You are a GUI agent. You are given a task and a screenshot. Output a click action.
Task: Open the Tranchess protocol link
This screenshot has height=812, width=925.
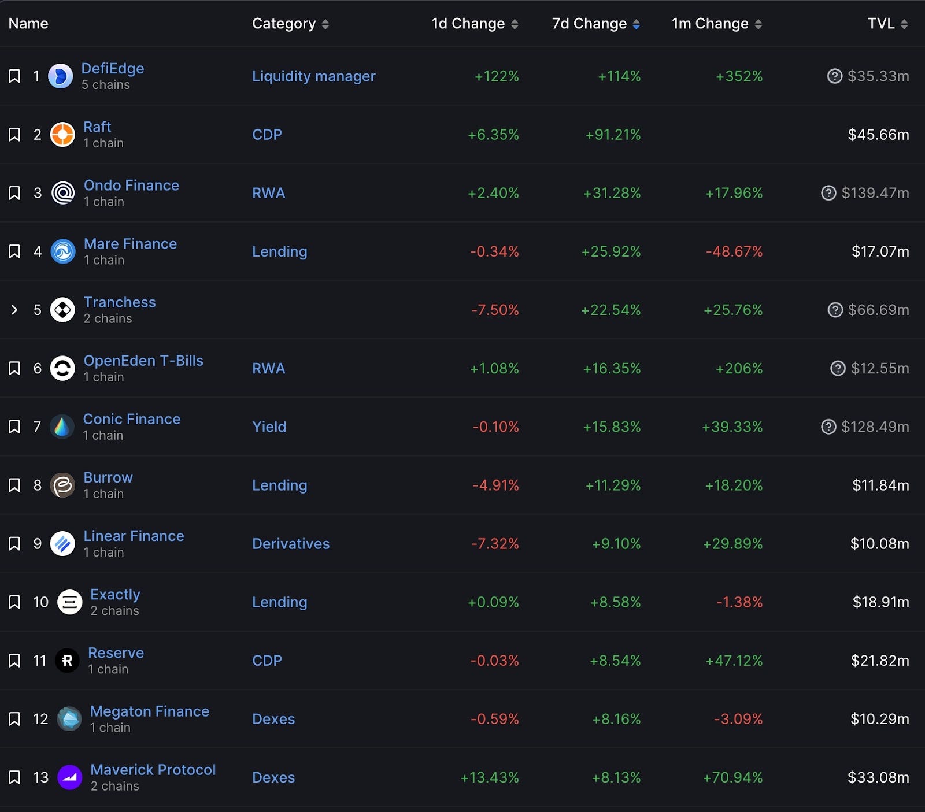(120, 302)
